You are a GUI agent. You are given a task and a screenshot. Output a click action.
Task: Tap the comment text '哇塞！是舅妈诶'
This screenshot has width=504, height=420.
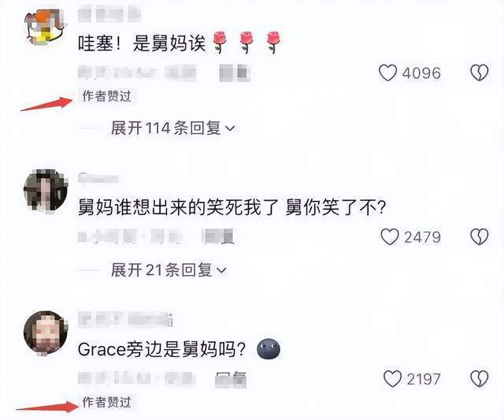tap(142, 43)
